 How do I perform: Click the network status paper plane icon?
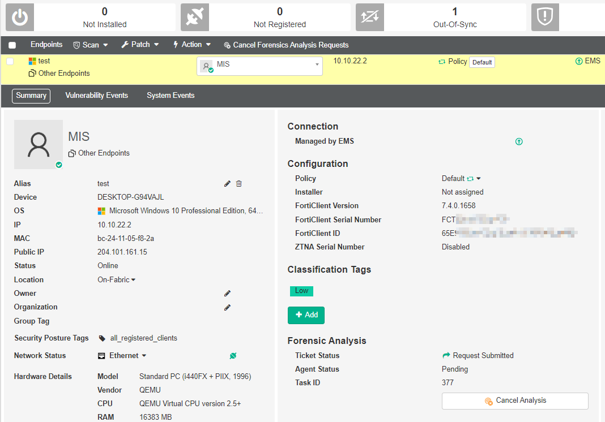(233, 356)
